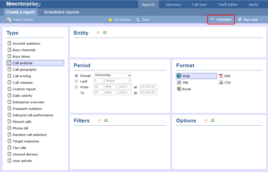Add a filter using the green plus icon
The height and width of the screenshot is (172, 268).
pos(106,120)
